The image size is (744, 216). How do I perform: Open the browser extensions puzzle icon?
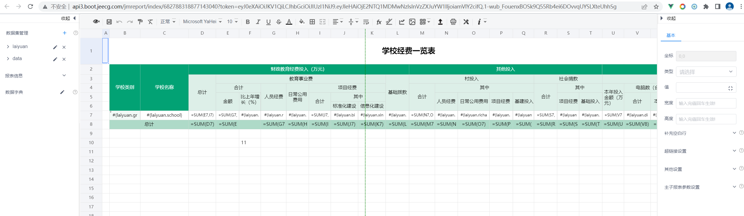point(706,6)
